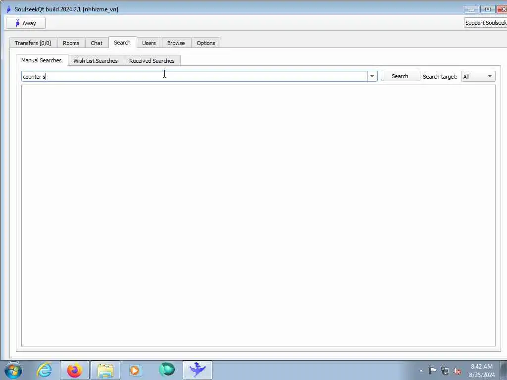This screenshot has width=507, height=380.
Task: Expand the search history dropdown arrow
Action: (372, 77)
